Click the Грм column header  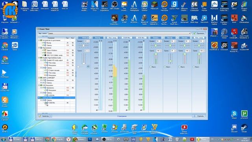coord(67,38)
